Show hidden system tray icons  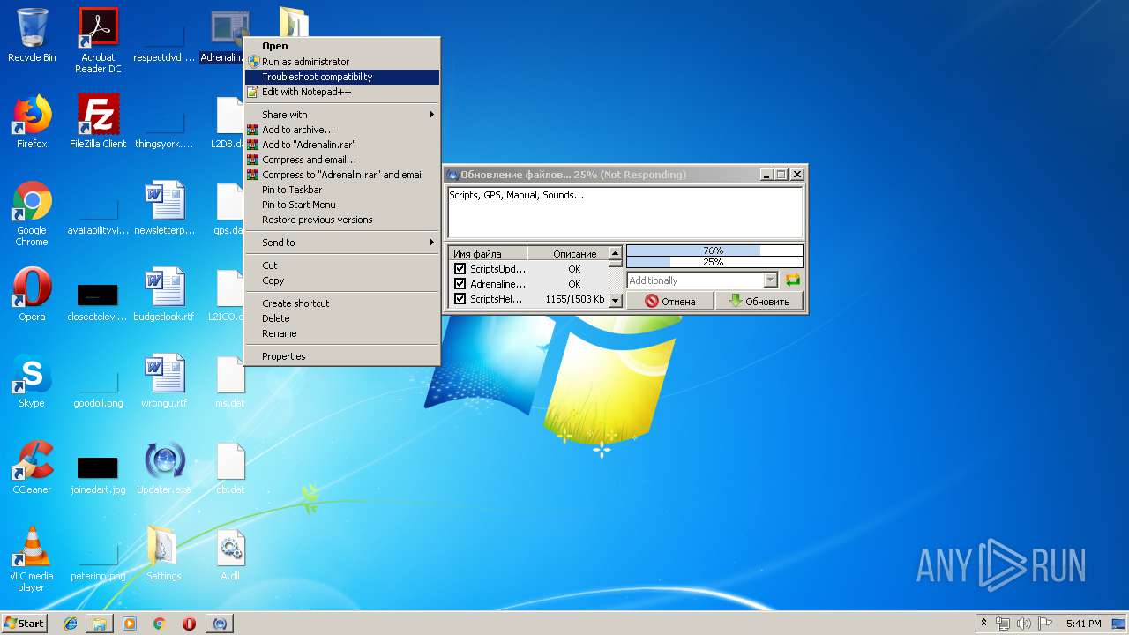click(x=984, y=624)
